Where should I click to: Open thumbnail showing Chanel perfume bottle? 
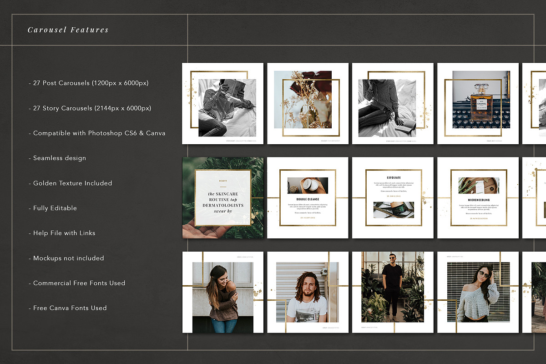tap(478, 104)
